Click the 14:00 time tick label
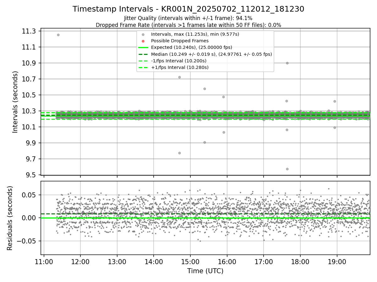377x282 pixels. coord(154,261)
